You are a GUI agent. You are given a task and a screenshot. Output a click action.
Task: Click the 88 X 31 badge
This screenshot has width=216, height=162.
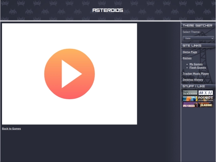click(x=206, y=93)
